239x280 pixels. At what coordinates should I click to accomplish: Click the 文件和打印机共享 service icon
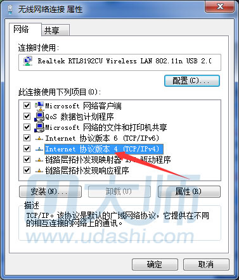[x=39, y=127]
